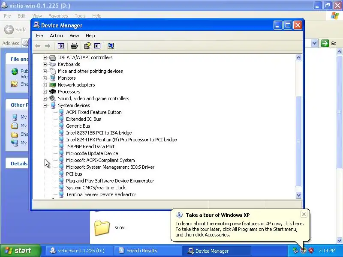Click the Device Manager taskbar button
The width and height of the screenshot is (343, 257).
point(216,251)
